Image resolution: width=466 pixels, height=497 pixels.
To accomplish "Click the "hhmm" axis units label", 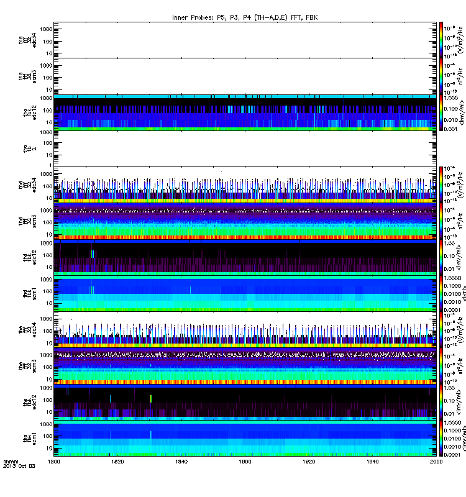I will coord(11,462).
